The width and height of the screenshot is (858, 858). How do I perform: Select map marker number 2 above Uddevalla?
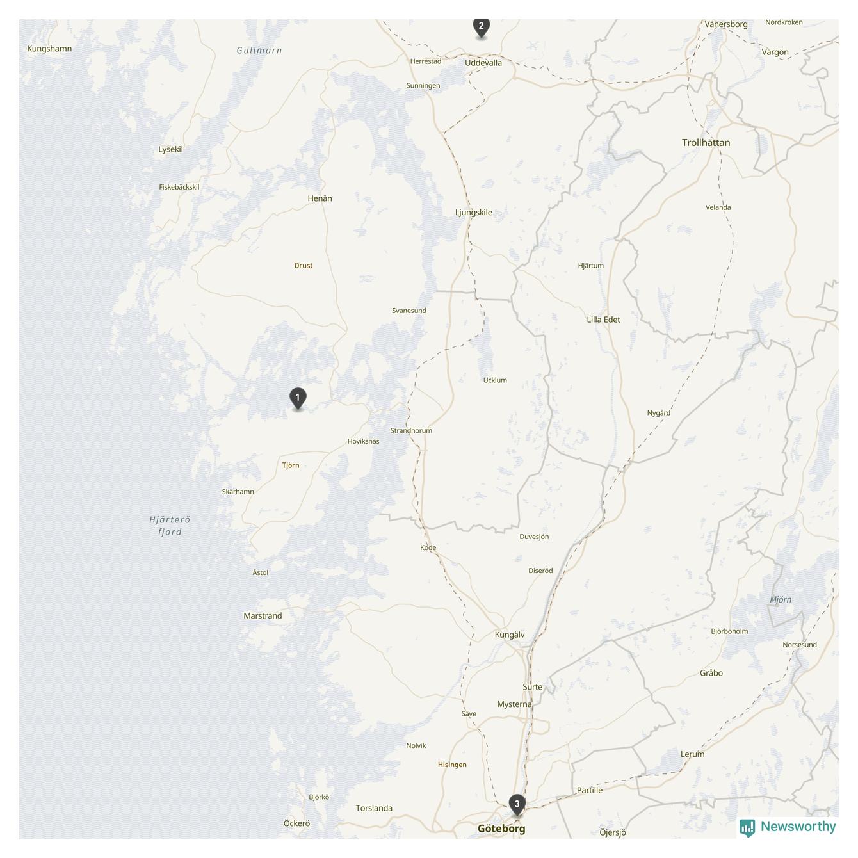[x=482, y=28]
